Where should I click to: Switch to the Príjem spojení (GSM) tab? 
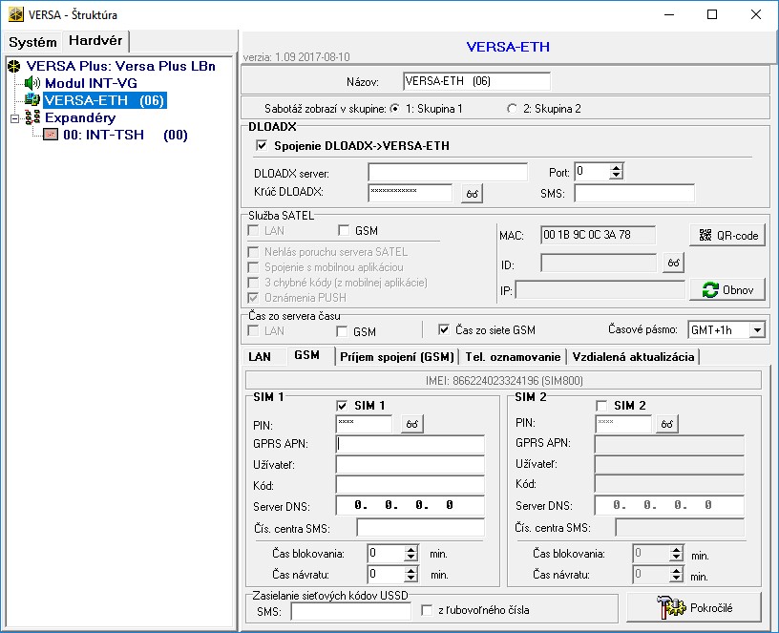[395, 356]
